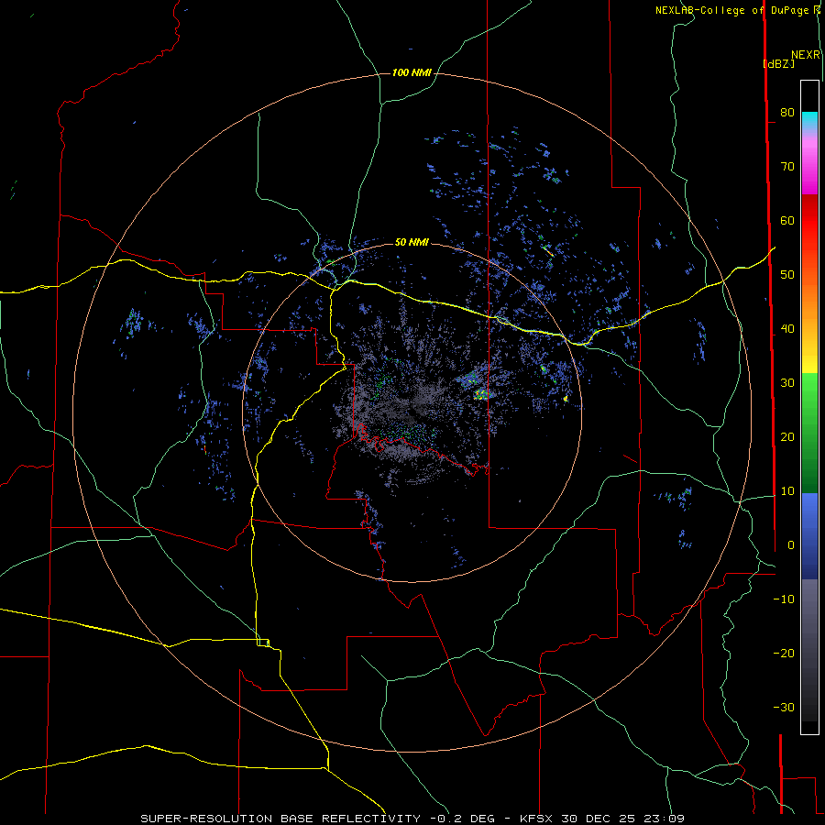Select the yellow 30 dBZ band on the scale
Viewport: 825px width, 825px height.
point(809,365)
